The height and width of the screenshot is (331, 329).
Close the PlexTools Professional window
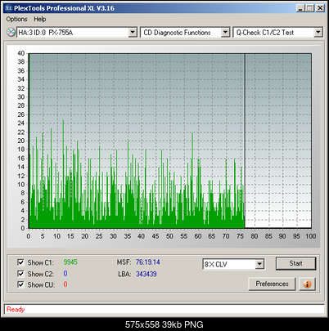(x=320, y=8)
